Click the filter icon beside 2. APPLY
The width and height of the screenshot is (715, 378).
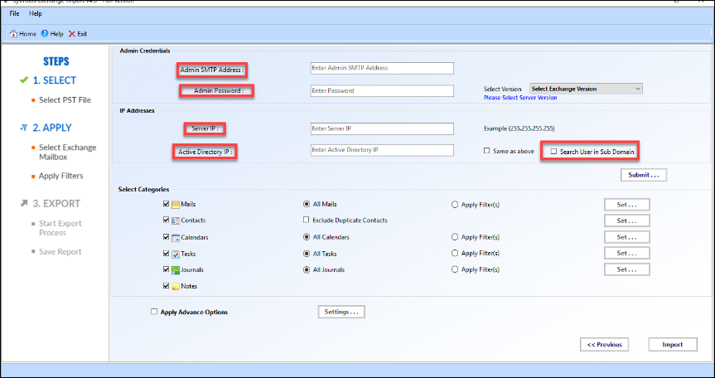coord(24,128)
